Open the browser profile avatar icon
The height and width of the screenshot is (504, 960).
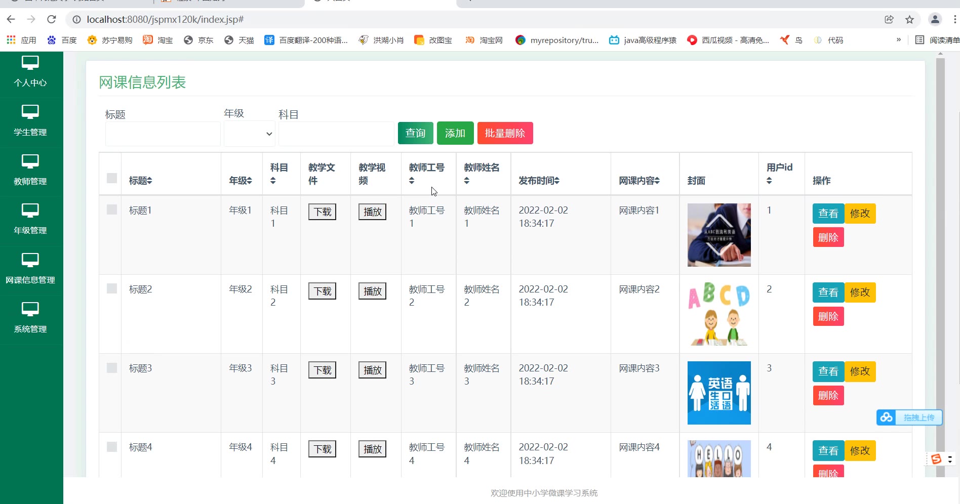point(935,19)
